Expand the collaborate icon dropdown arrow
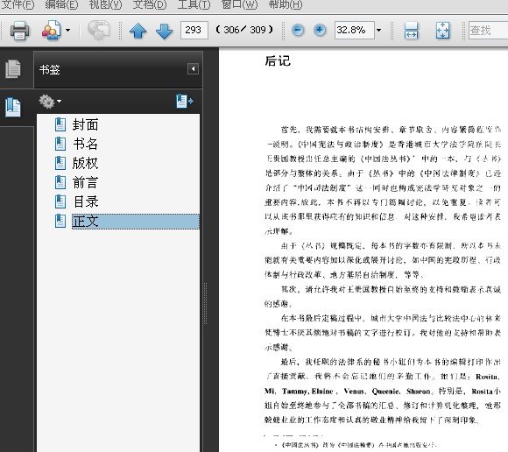508x452 pixels. point(67,31)
